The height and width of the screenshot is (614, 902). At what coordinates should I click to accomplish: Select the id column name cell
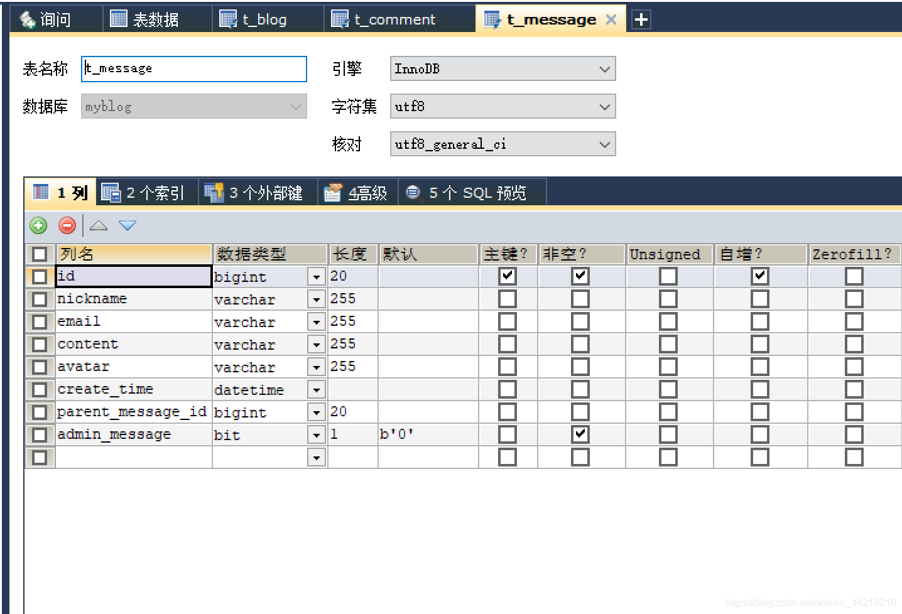pyautogui.click(x=134, y=276)
